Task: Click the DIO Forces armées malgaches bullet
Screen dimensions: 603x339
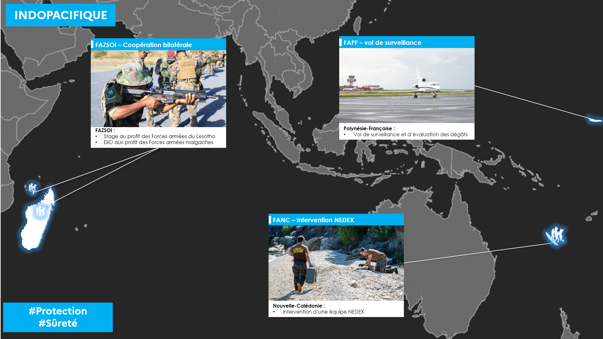Action: (158, 142)
